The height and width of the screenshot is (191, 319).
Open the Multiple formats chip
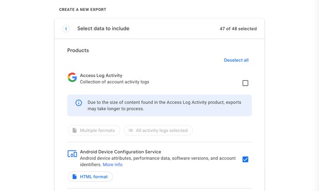coord(94,130)
